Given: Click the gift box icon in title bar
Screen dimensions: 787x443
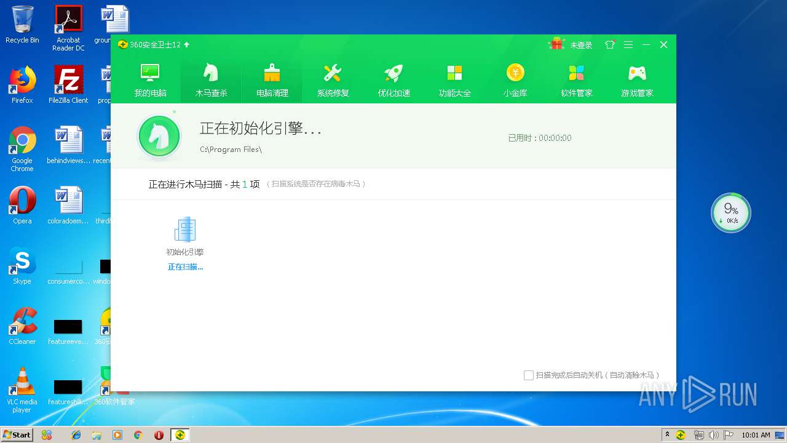Looking at the screenshot, I should pos(556,44).
